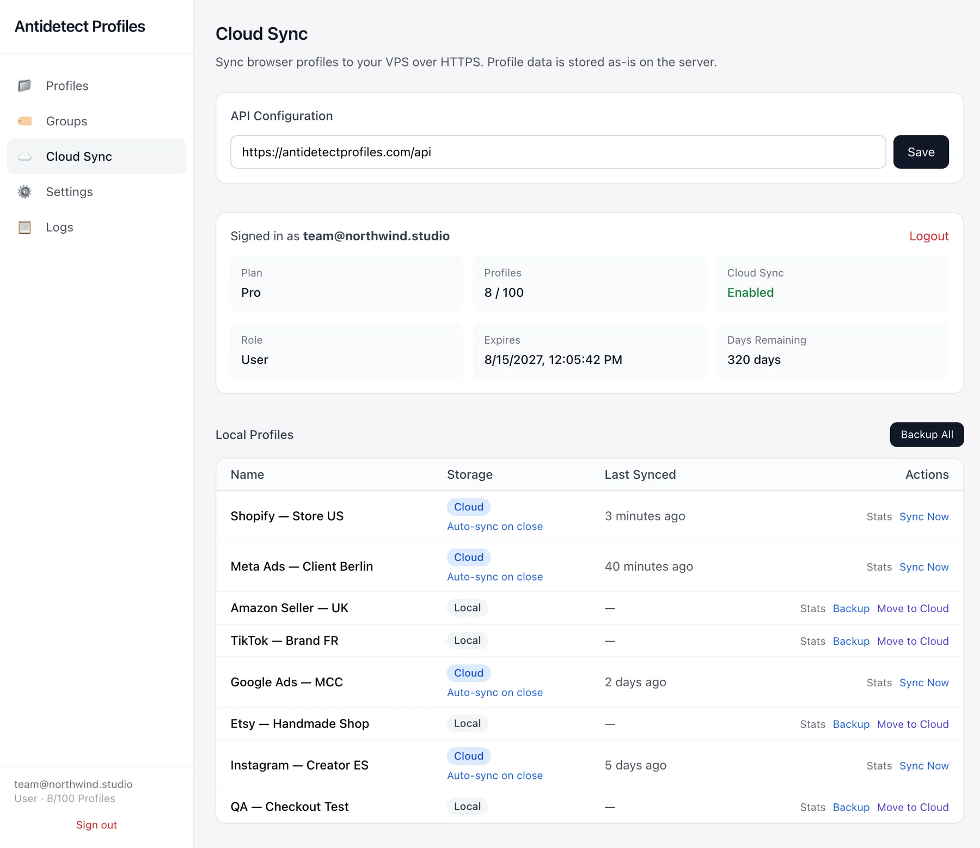This screenshot has width=980, height=848.
Task: View Stats for Etsy — Handmade Shop
Action: click(x=812, y=724)
